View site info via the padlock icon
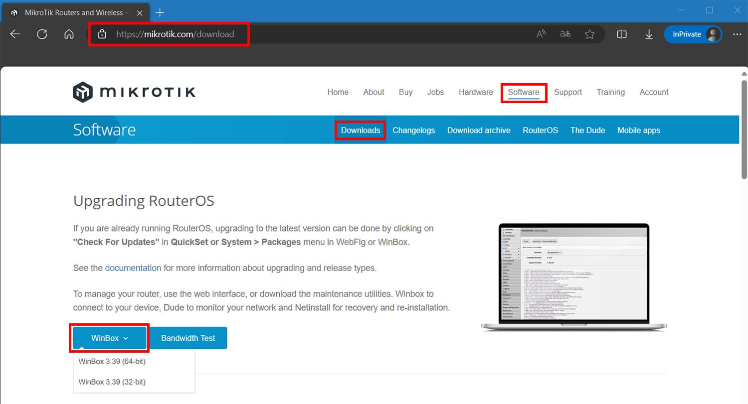The image size is (748, 404). coord(102,34)
